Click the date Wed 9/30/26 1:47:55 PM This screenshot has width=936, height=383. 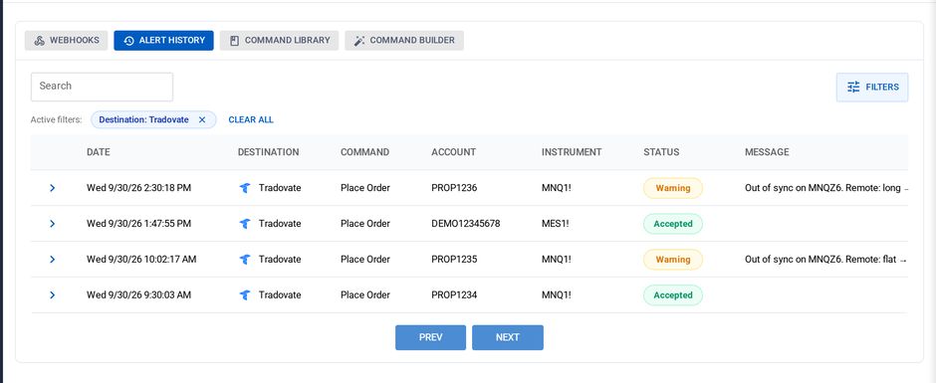(x=139, y=224)
